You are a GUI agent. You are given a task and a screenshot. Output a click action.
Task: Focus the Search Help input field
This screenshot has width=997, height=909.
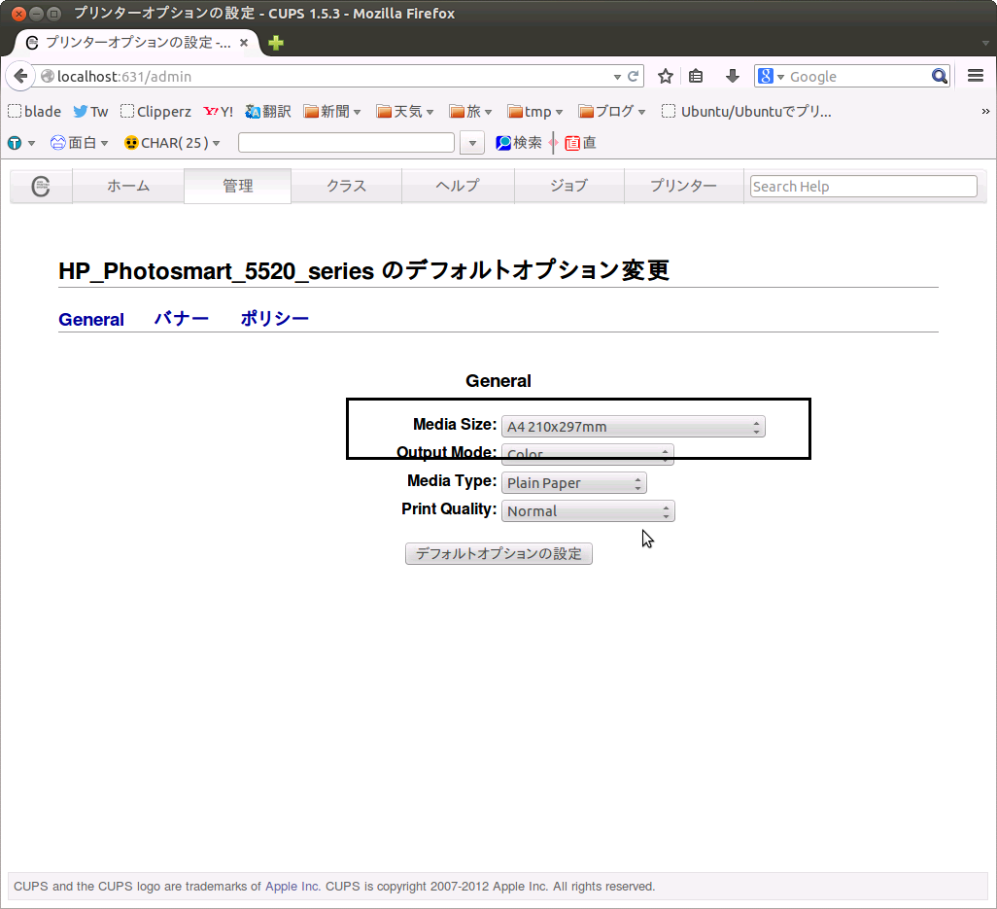click(864, 187)
